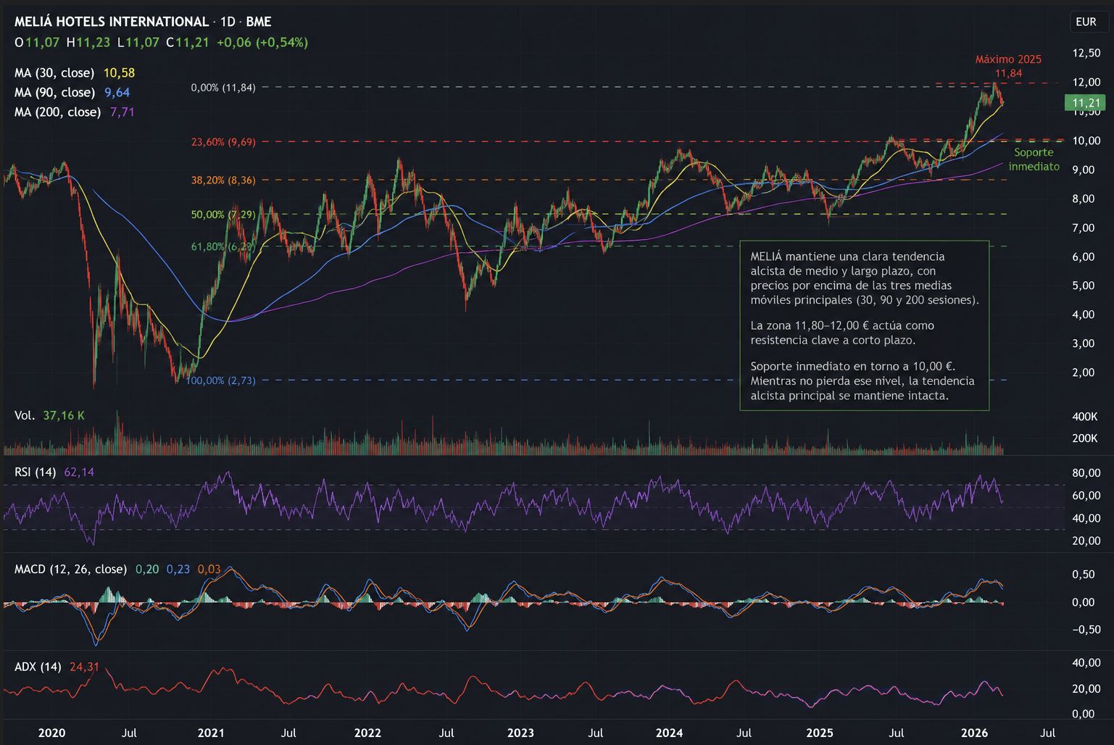Click the 2024 label on time axis
The image size is (1114, 745).
click(x=669, y=733)
